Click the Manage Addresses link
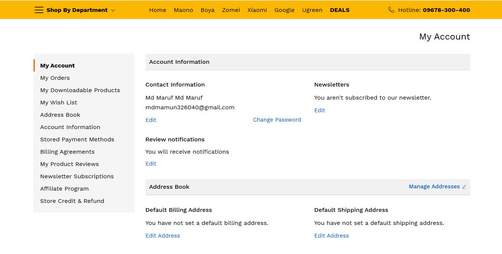Screen dimensions: 502x254 434,186
